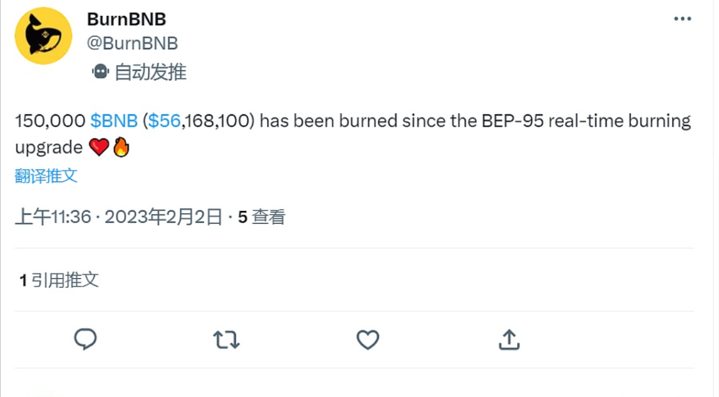Open the @BurnBNB handle link
Viewport: 719px width, 397px height.
(132, 43)
